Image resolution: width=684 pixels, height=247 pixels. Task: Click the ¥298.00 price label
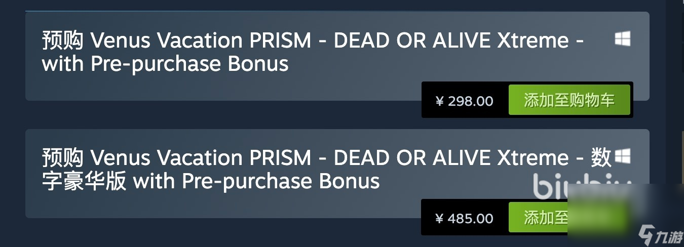point(464,101)
